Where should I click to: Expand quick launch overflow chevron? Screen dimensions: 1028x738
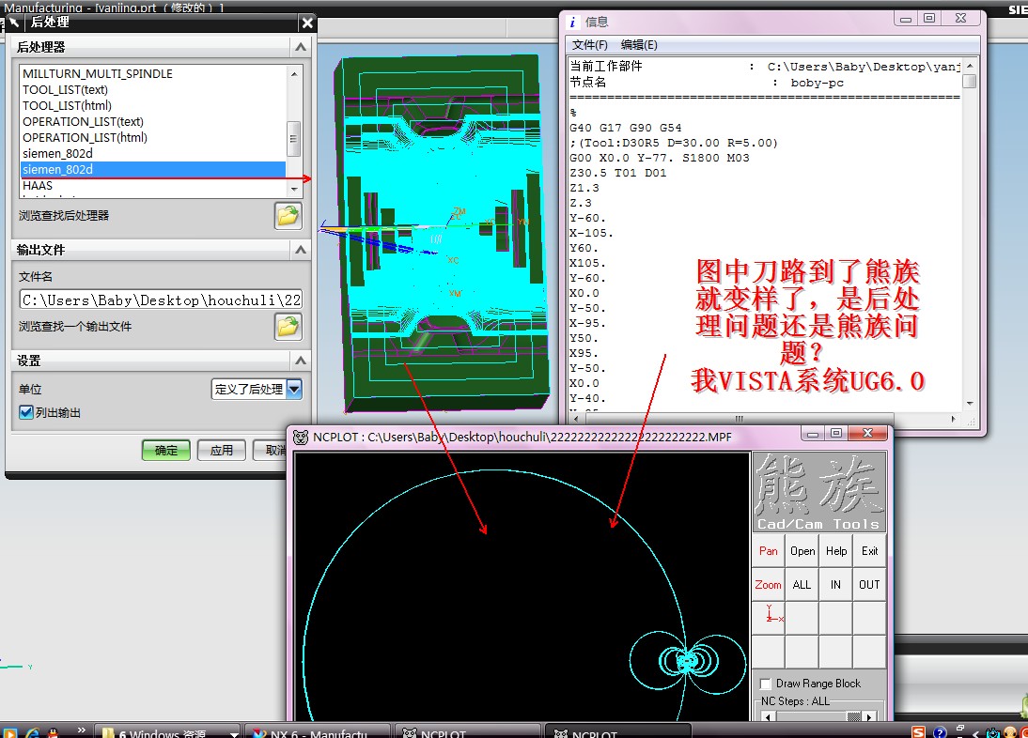(x=82, y=730)
